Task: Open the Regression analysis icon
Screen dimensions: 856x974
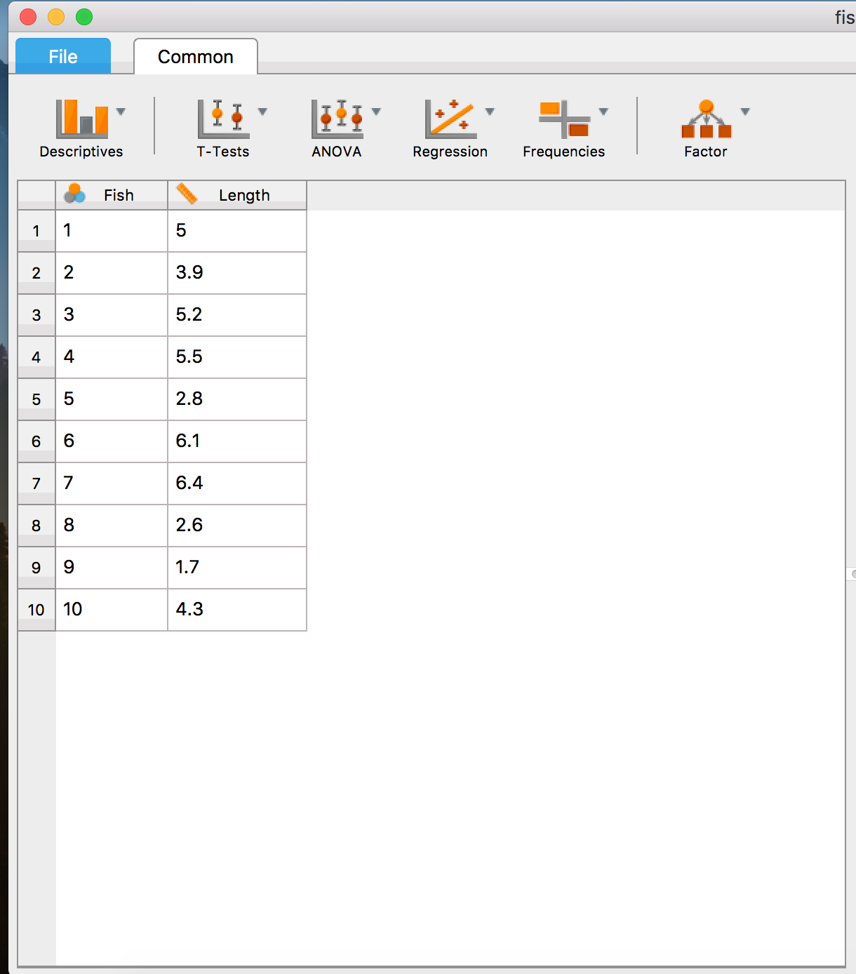Action: pos(450,118)
